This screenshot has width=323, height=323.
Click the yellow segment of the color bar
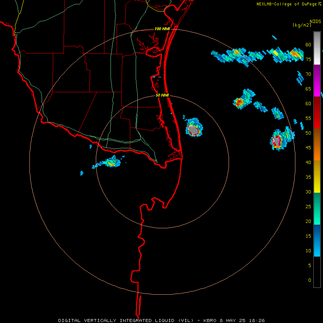(317, 177)
